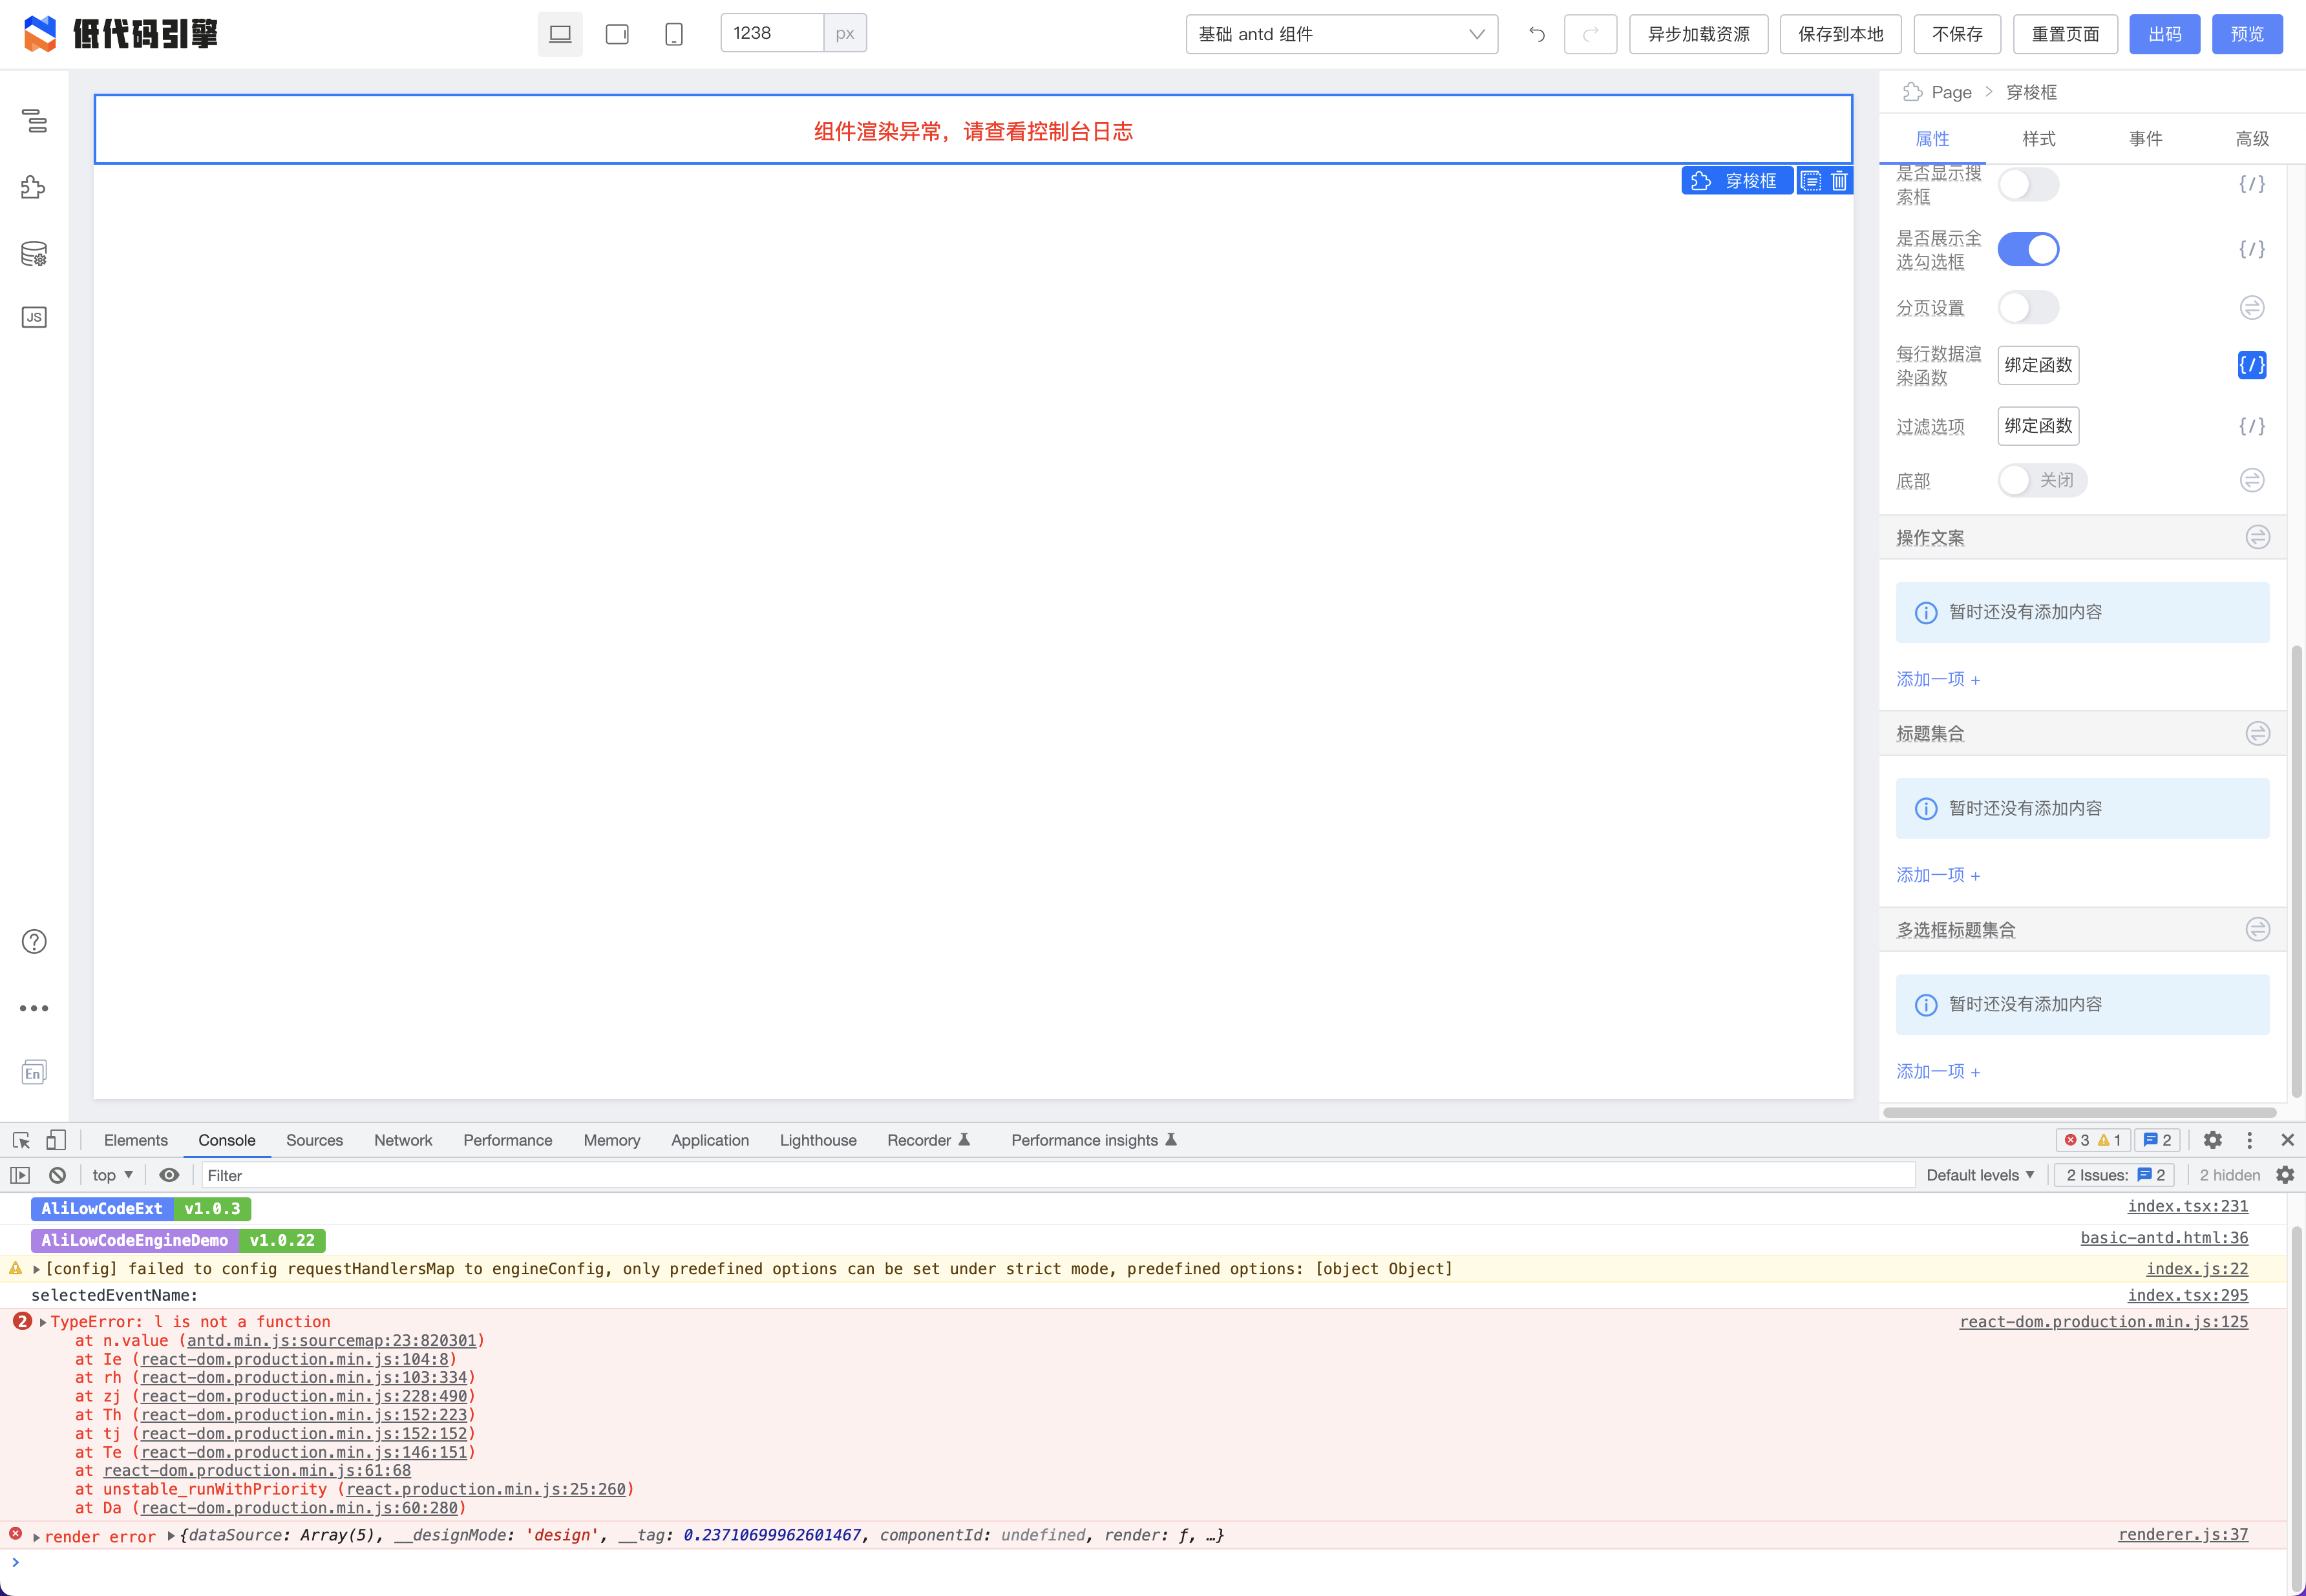Click the 保存到本地 button
Viewport: 2306px width, 1596px height.
pyautogui.click(x=1839, y=33)
